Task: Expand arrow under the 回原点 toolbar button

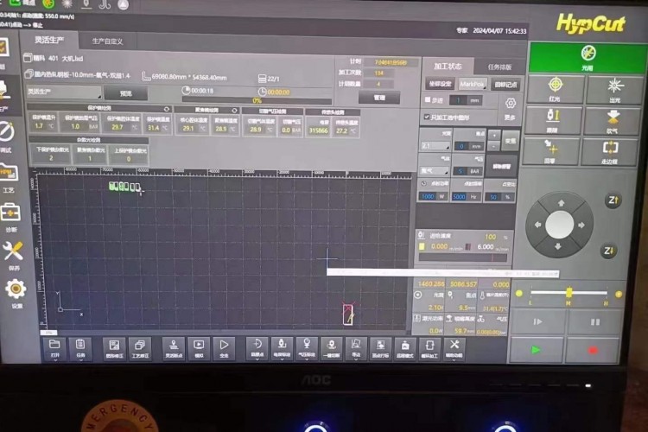Action: [257, 360]
